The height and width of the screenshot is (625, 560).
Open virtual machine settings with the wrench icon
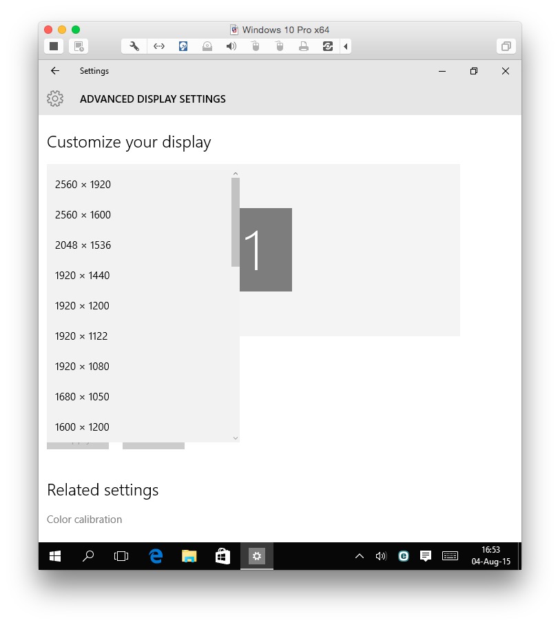(x=133, y=46)
